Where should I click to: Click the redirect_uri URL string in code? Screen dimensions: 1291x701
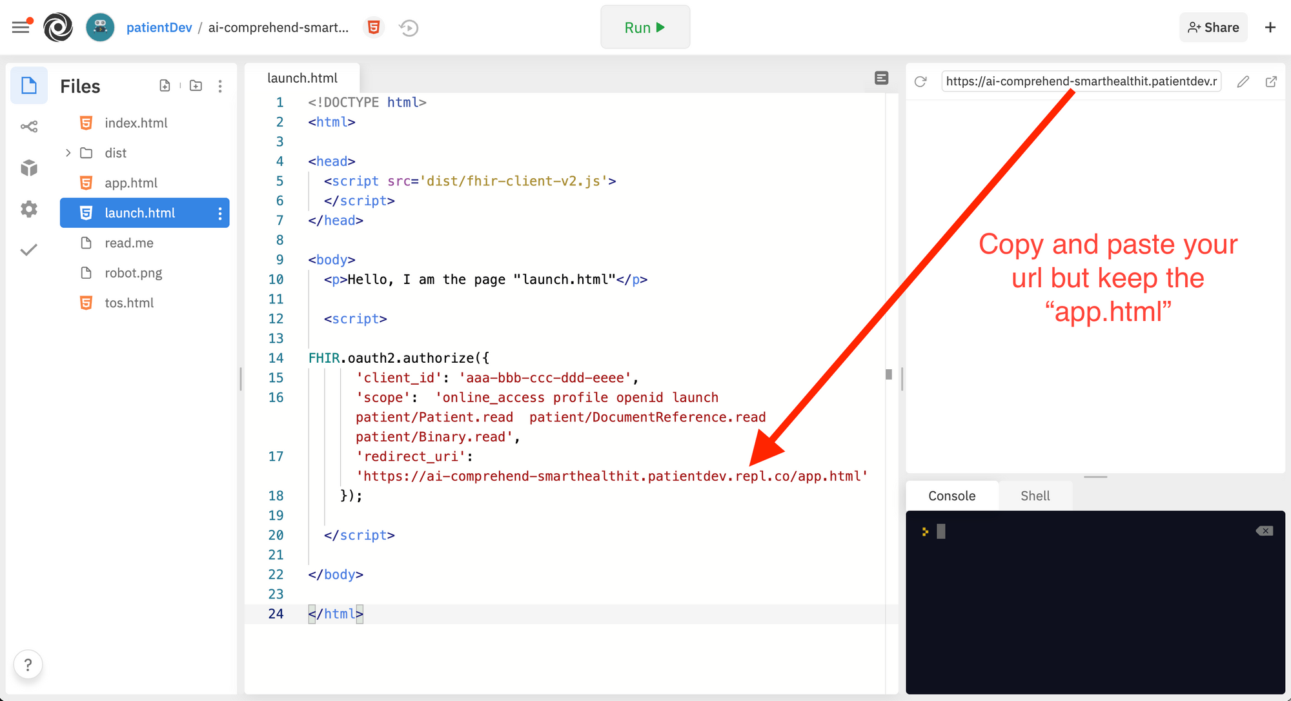[612, 476]
